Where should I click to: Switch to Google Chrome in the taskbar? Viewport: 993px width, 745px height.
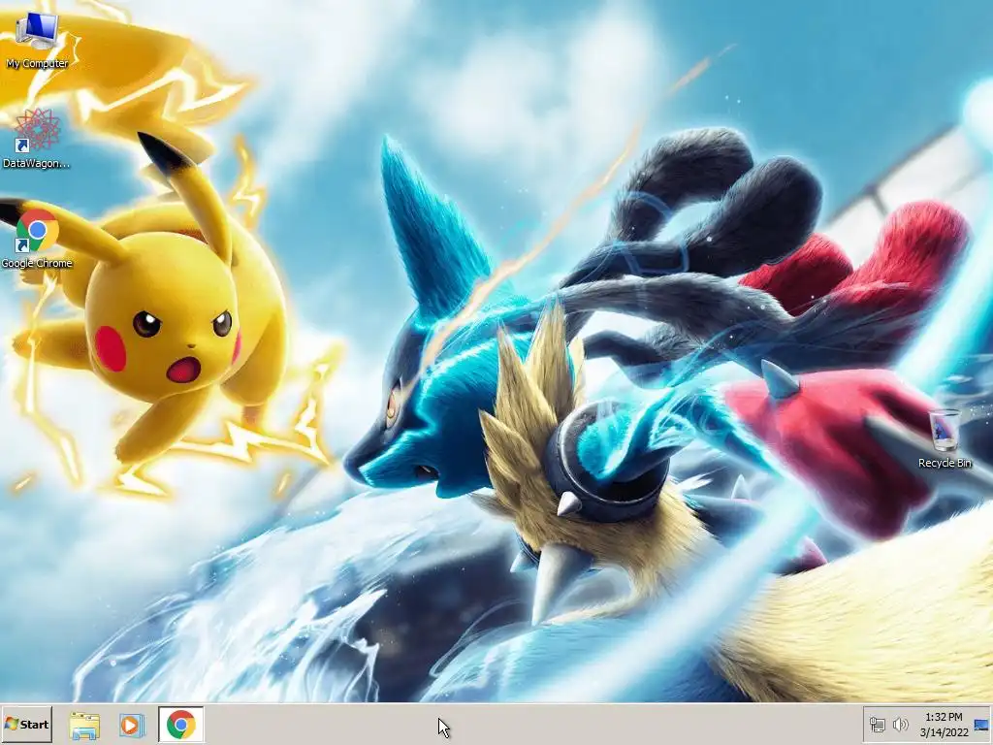click(181, 724)
